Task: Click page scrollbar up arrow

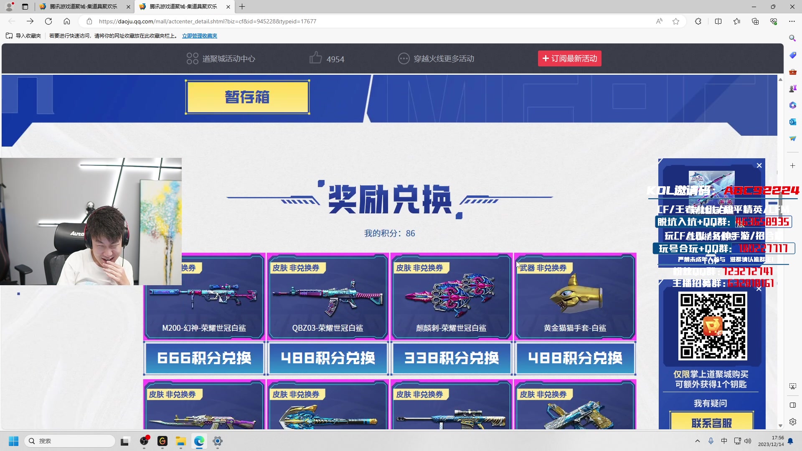Action: [x=780, y=79]
